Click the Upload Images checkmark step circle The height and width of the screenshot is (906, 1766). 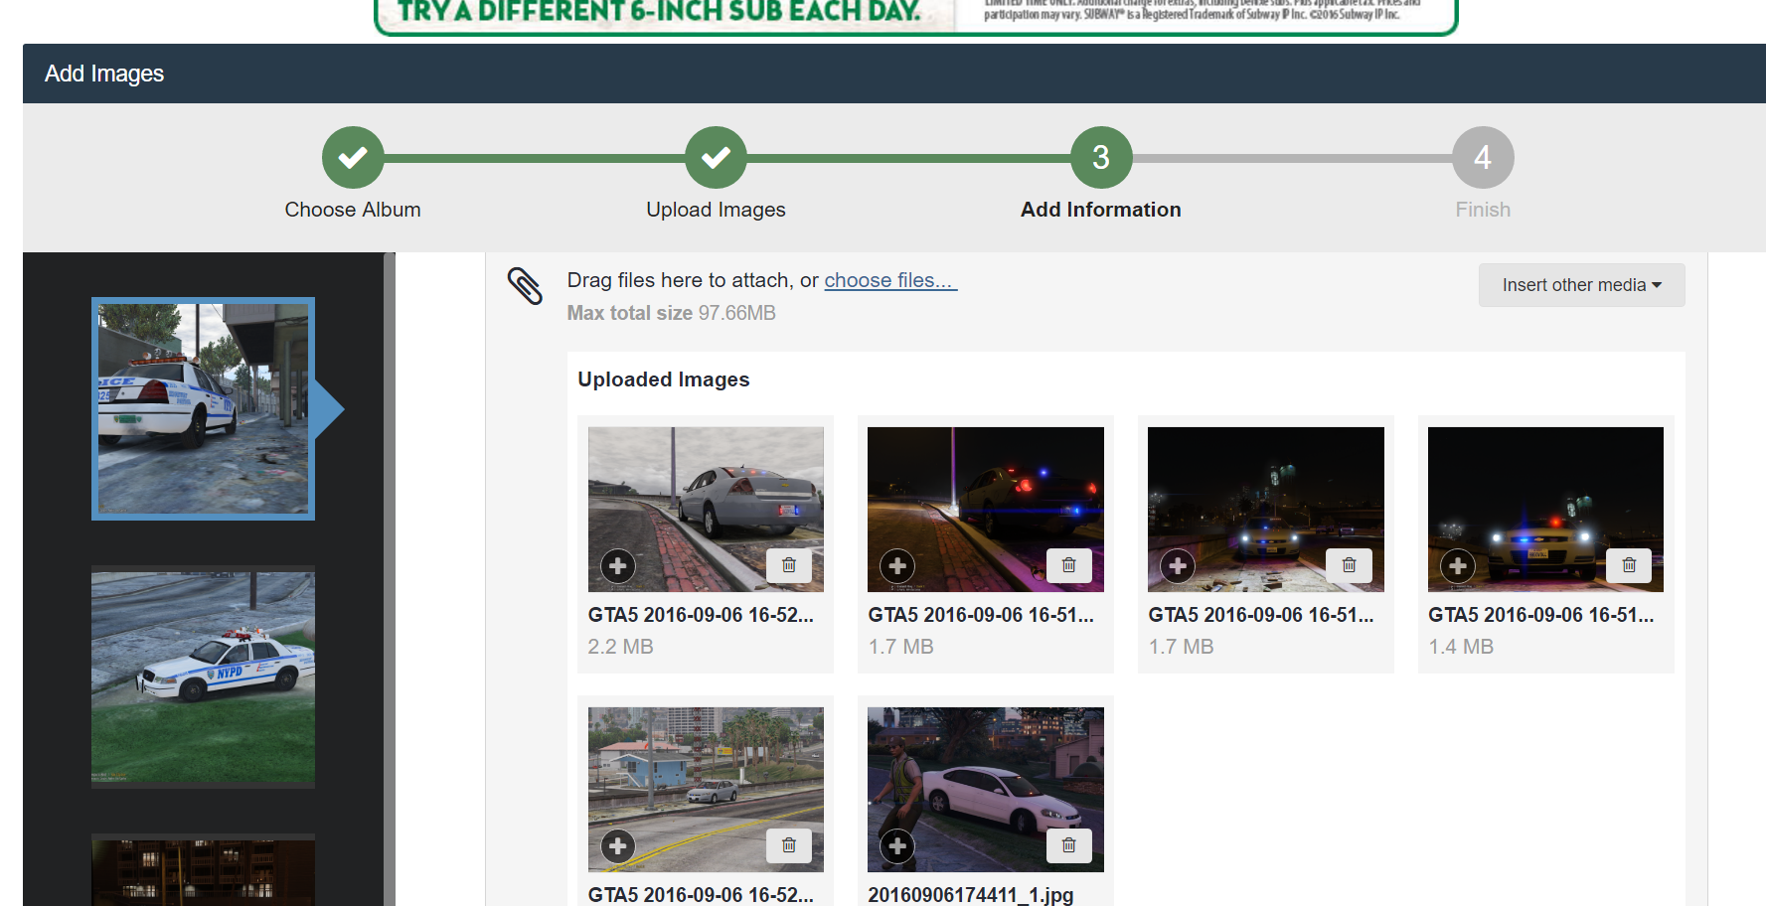point(716,157)
